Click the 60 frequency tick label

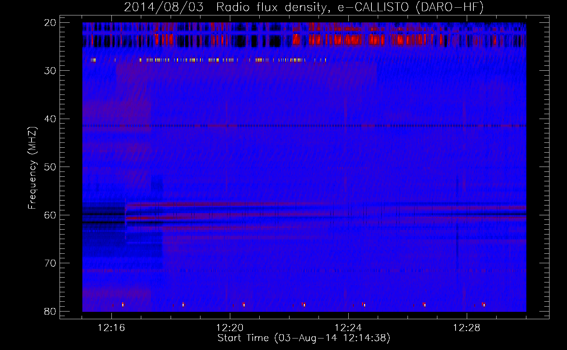pos(50,215)
